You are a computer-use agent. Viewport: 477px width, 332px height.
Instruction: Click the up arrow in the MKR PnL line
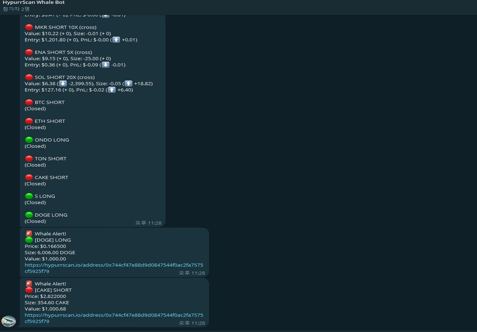(x=116, y=40)
